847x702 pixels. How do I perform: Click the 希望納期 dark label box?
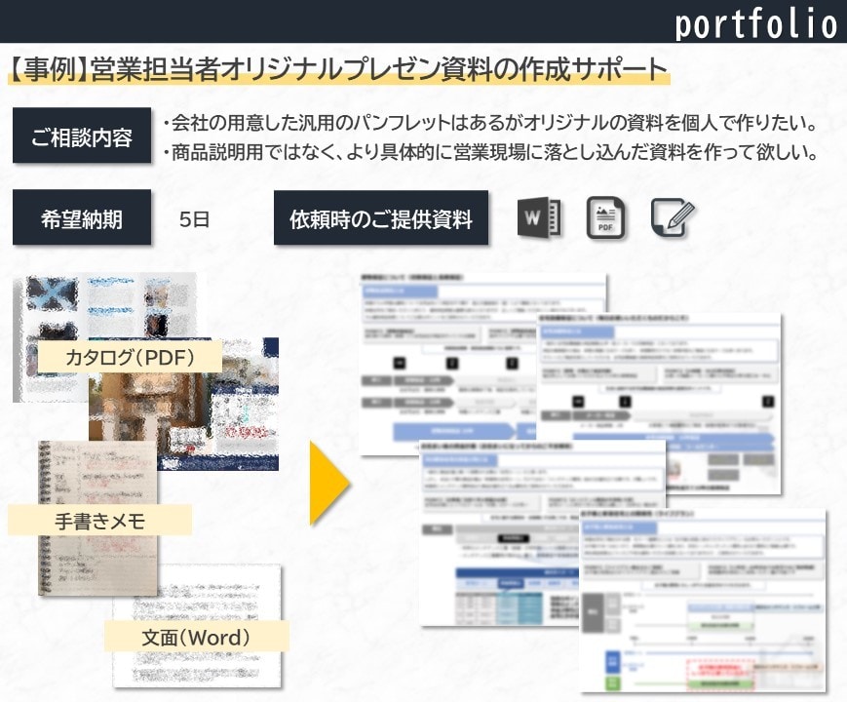(x=82, y=217)
